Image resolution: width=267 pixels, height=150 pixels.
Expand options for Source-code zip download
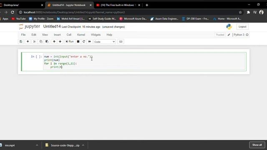[83, 145]
